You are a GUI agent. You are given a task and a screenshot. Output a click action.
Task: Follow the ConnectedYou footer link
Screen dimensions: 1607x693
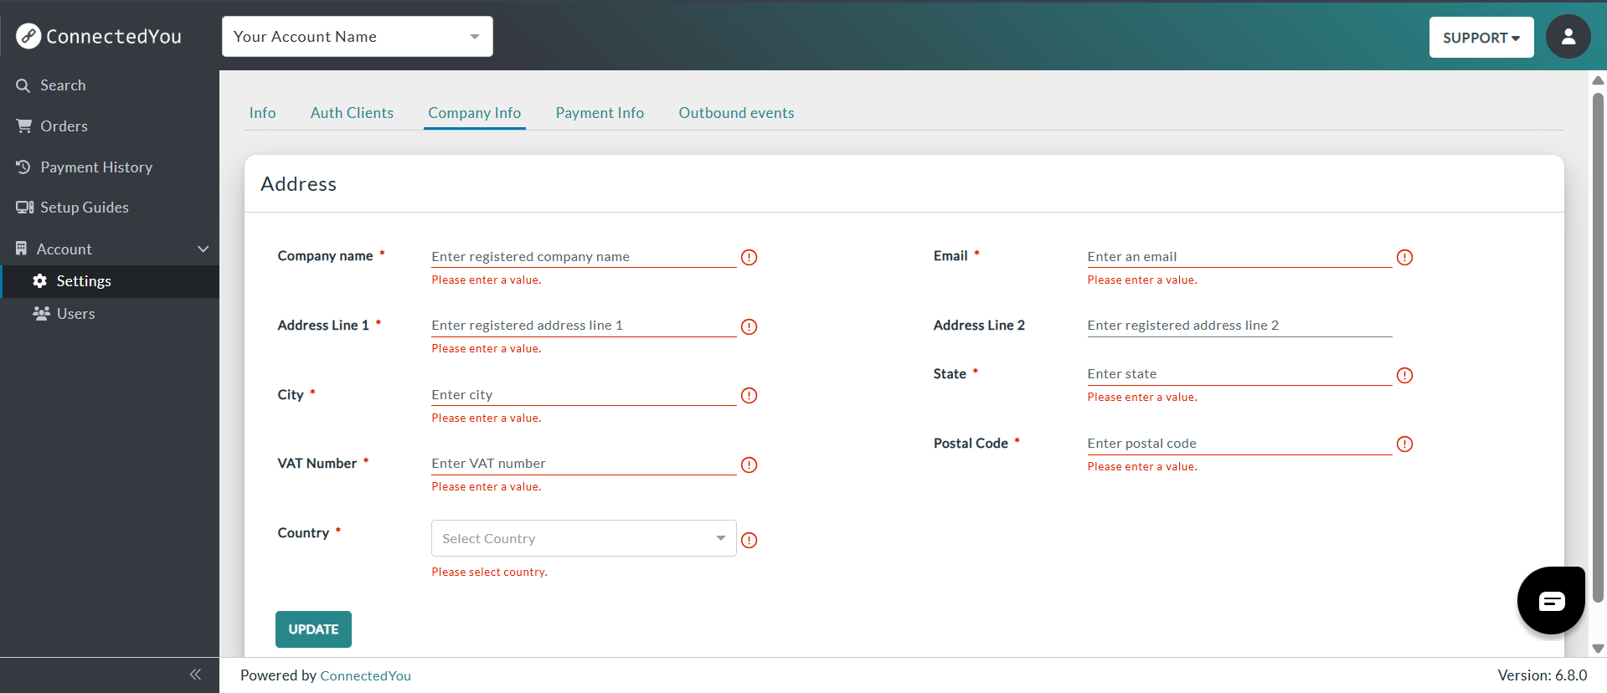coord(365,676)
